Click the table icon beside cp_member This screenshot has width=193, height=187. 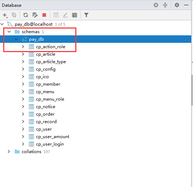click(31, 84)
